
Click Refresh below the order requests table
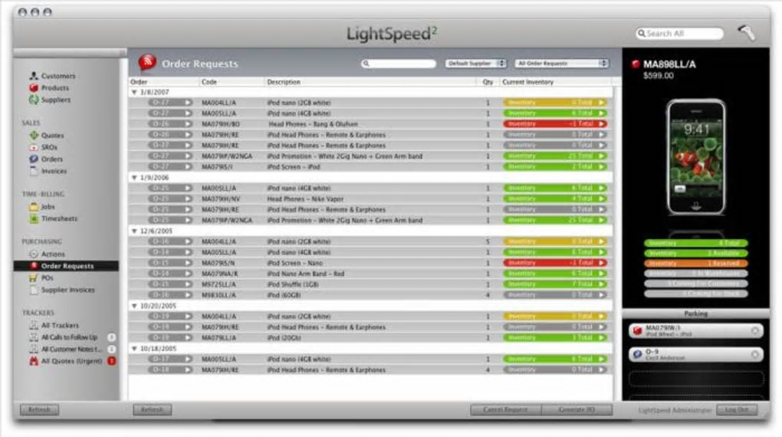coord(152,409)
